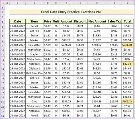
Task: Click the Select All corner triangle
Action: [x=3, y=3]
